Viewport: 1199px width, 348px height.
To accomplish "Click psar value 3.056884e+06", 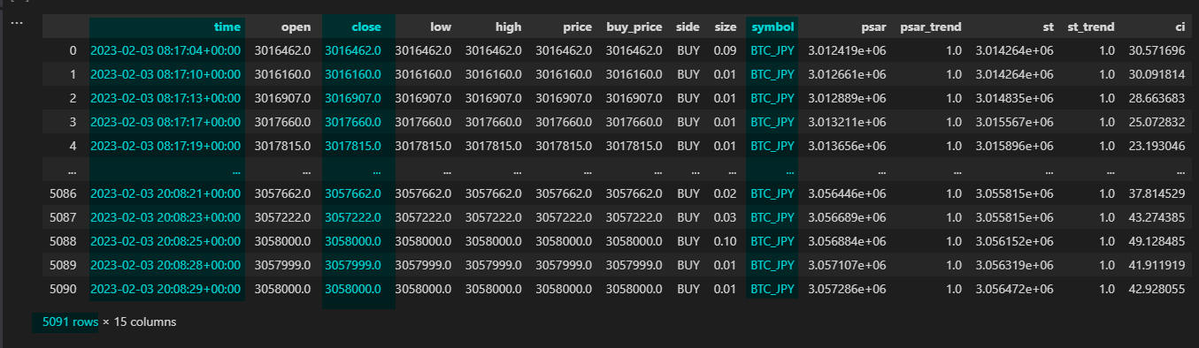I will click(847, 240).
